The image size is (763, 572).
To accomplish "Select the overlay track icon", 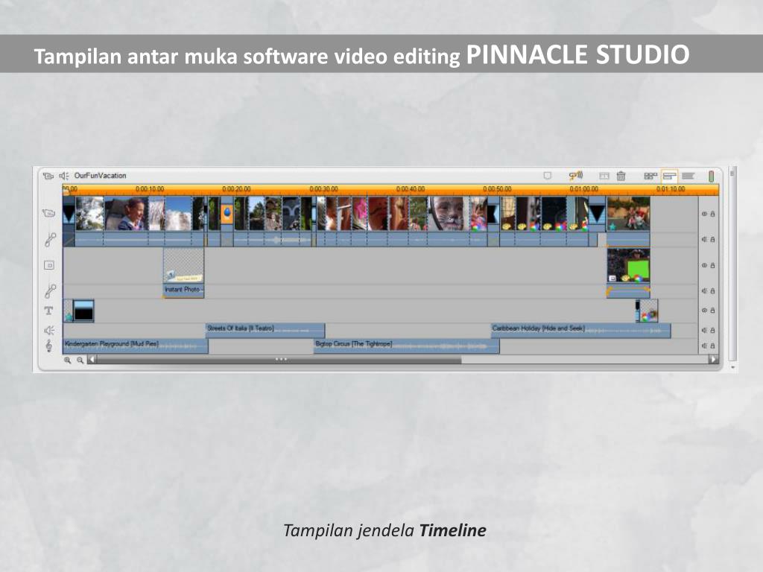I will pos(49,265).
